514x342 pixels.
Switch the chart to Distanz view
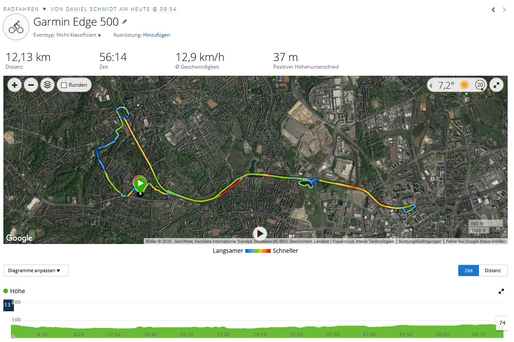(x=493, y=270)
